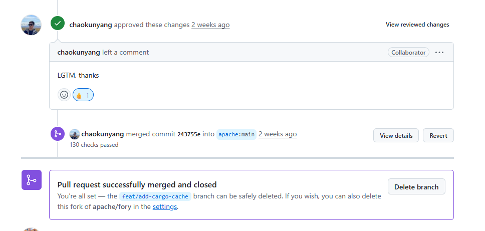The height and width of the screenshot is (231, 485).
Task: Open the emoji reaction picker smiley
Action: [64, 95]
